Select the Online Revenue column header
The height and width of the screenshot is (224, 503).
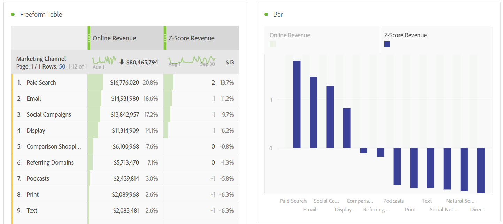coord(114,38)
